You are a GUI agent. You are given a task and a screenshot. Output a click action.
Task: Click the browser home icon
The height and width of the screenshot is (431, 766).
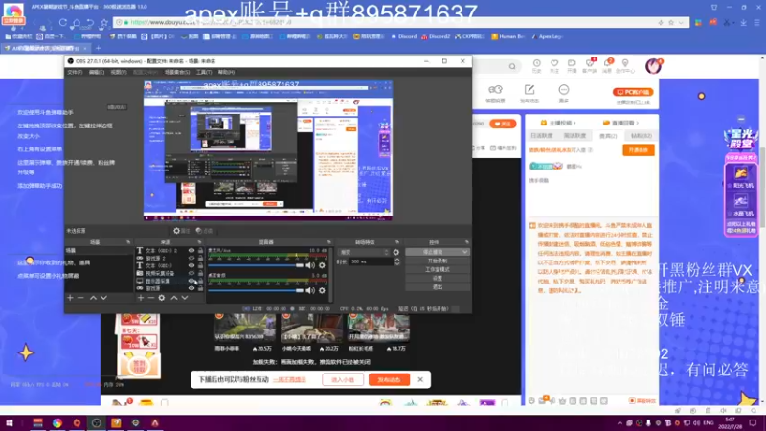pos(77,22)
